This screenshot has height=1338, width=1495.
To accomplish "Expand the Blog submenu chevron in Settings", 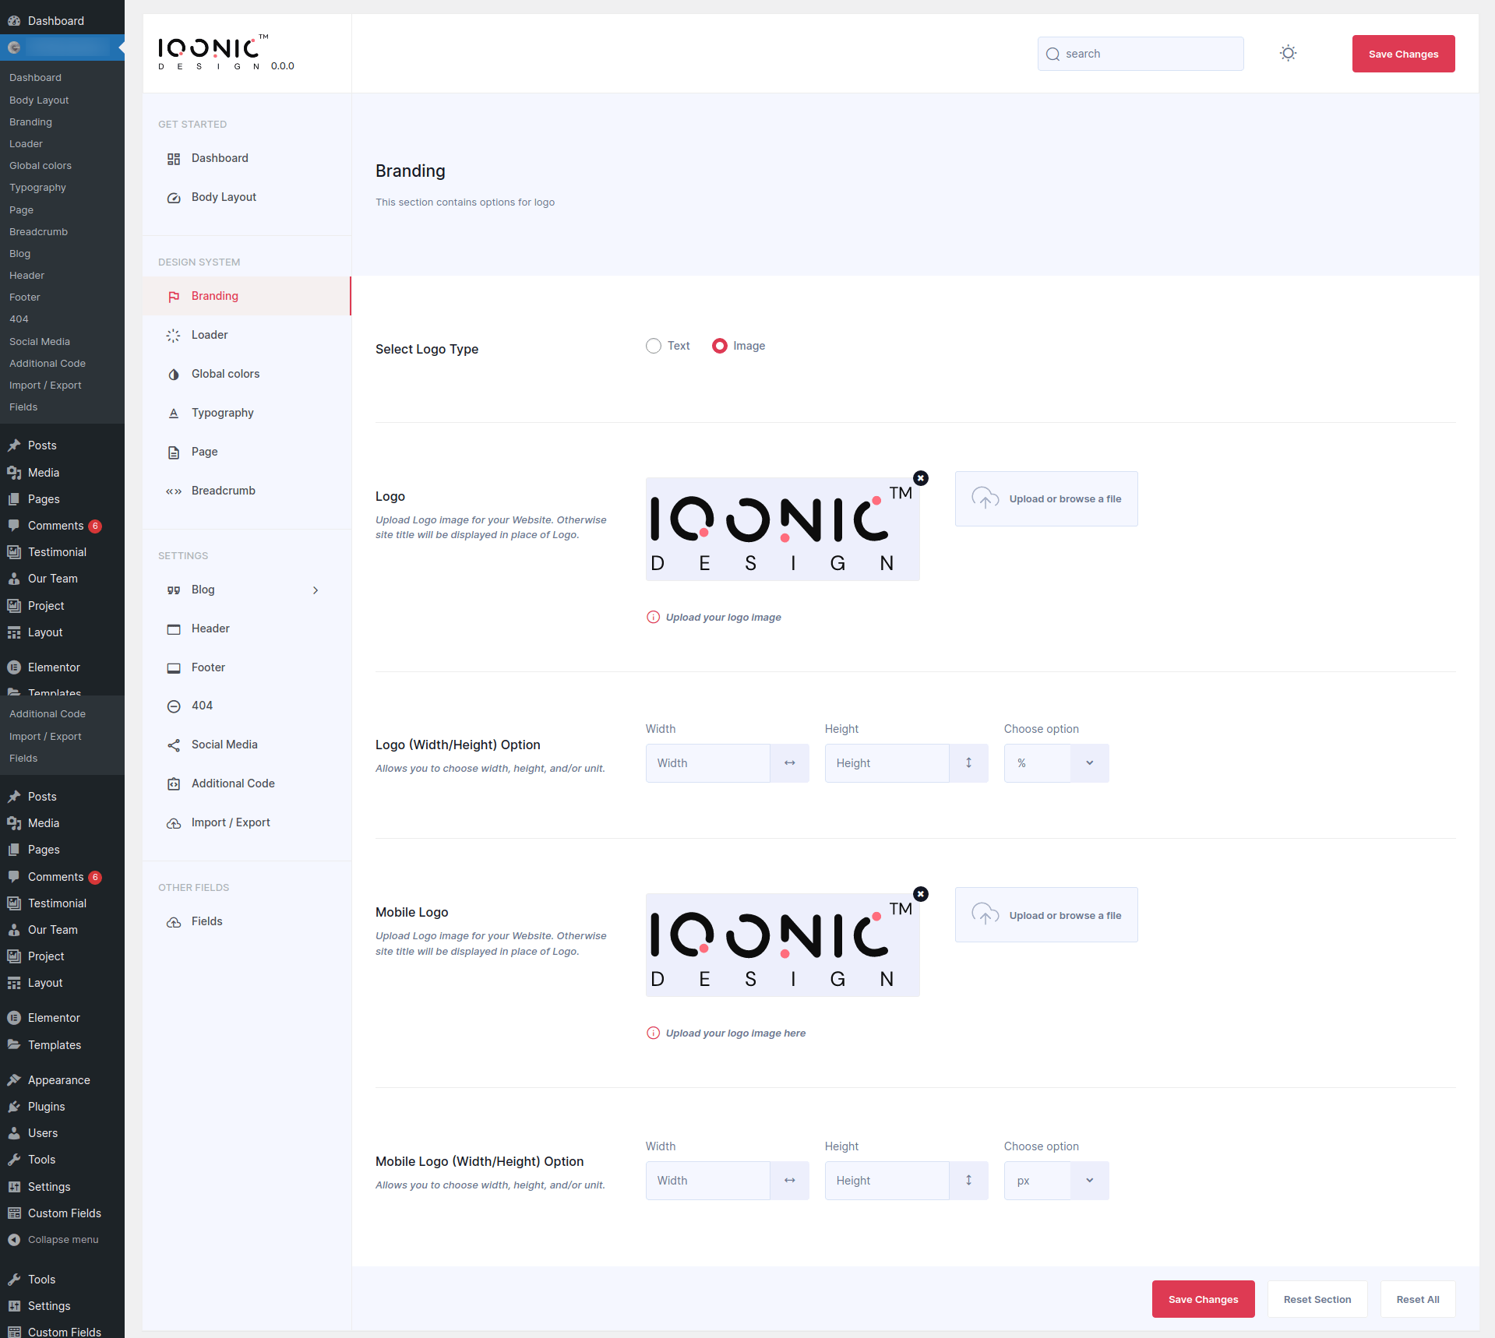I will [316, 590].
